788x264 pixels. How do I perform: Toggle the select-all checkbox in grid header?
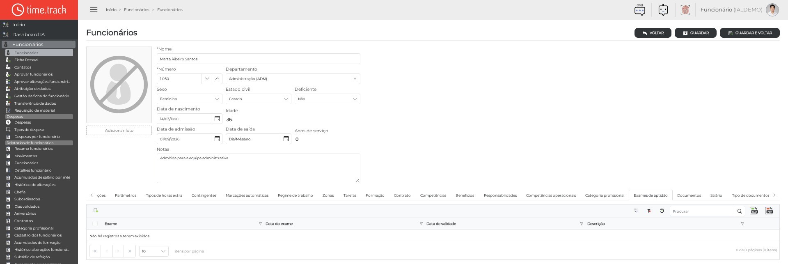tap(95, 224)
